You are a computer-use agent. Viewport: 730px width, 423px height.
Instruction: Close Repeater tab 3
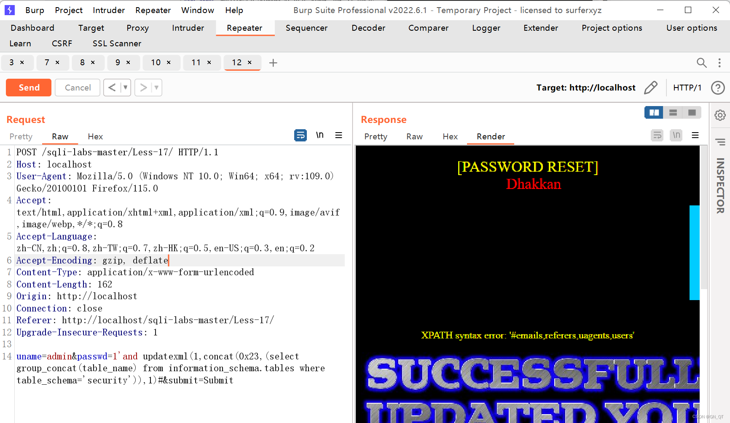point(22,62)
